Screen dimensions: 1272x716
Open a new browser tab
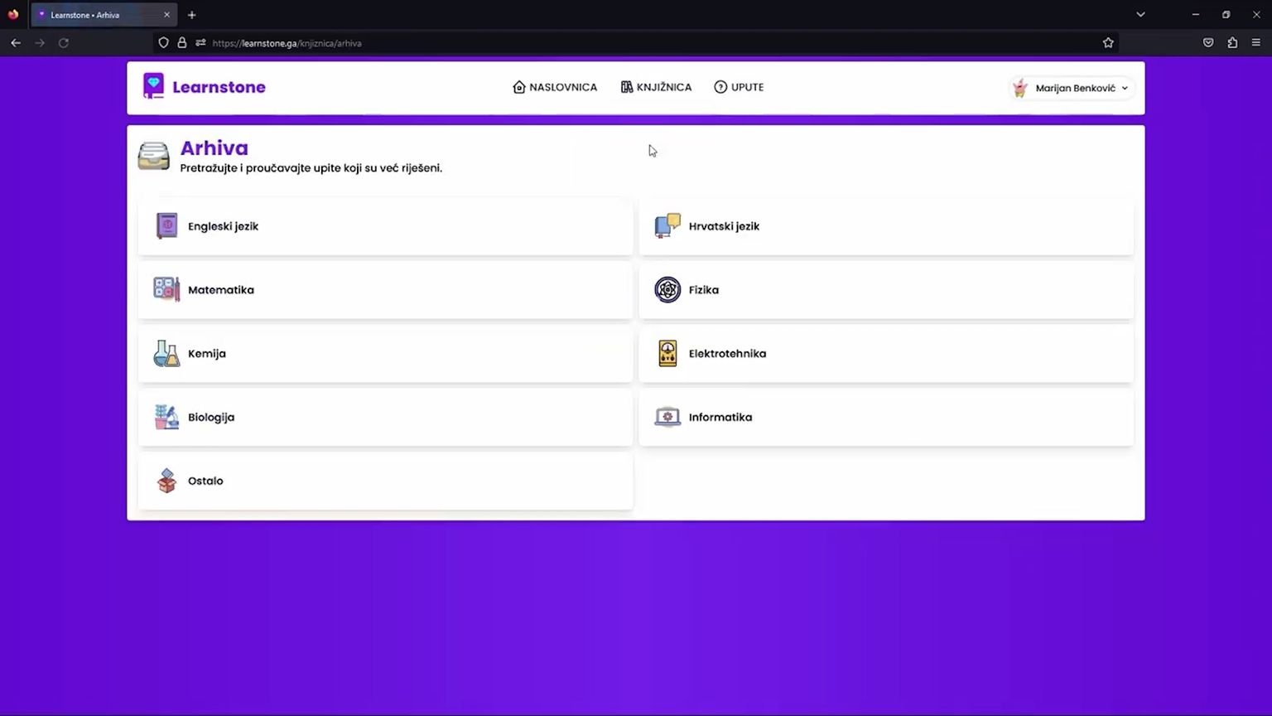pos(192,15)
